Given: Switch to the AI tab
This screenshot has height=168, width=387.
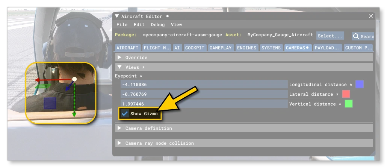Looking at the screenshot, I should coord(177,48).
